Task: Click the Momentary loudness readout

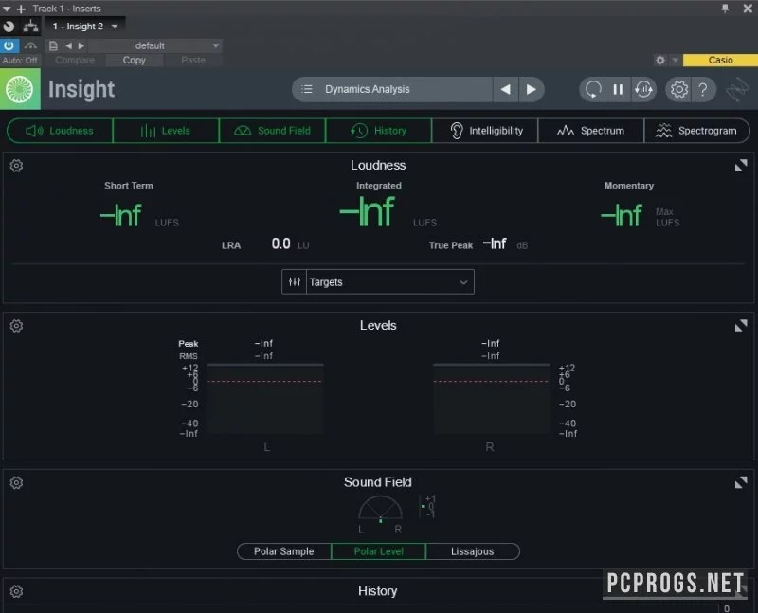Action: tap(622, 215)
